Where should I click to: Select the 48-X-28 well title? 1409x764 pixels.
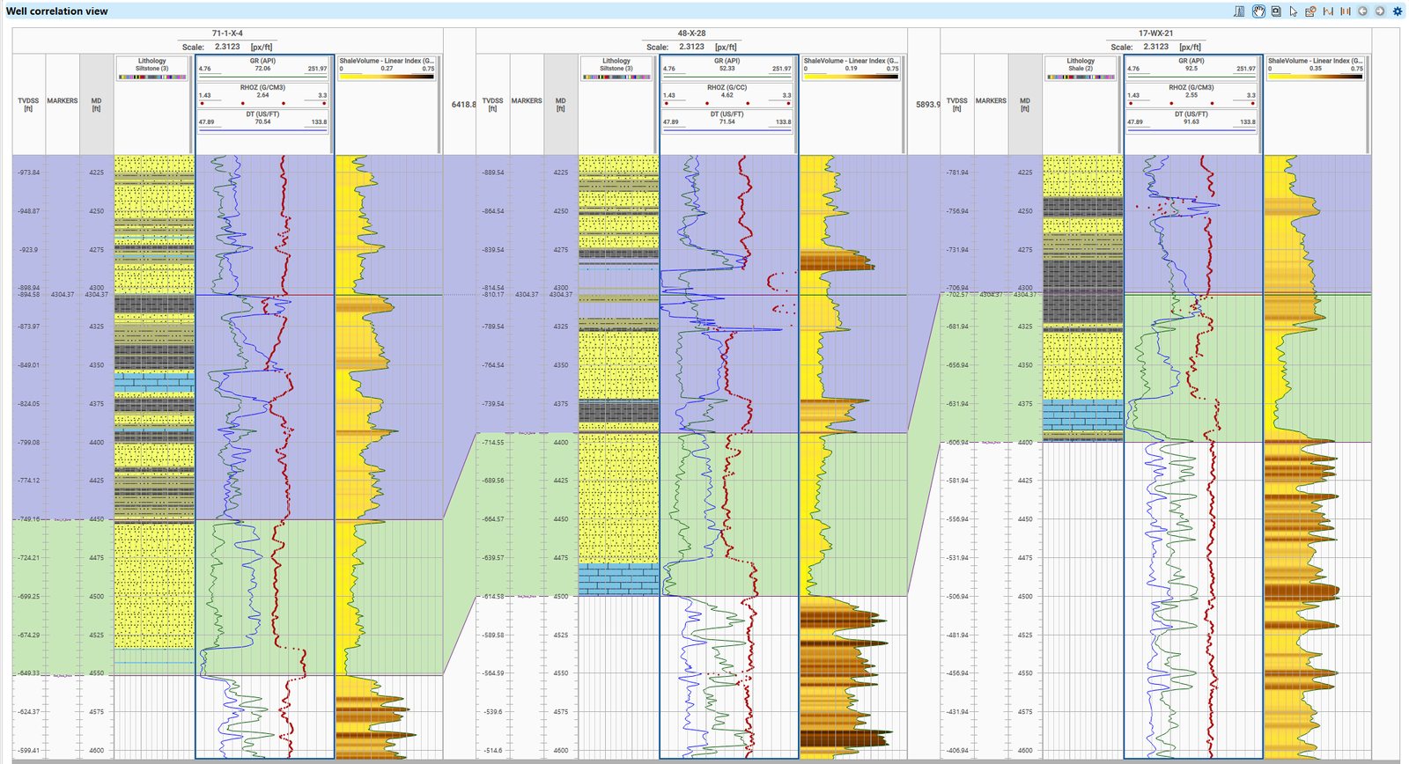click(x=691, y=33)
